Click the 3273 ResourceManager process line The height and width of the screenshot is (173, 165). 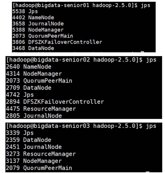(41, 154)
